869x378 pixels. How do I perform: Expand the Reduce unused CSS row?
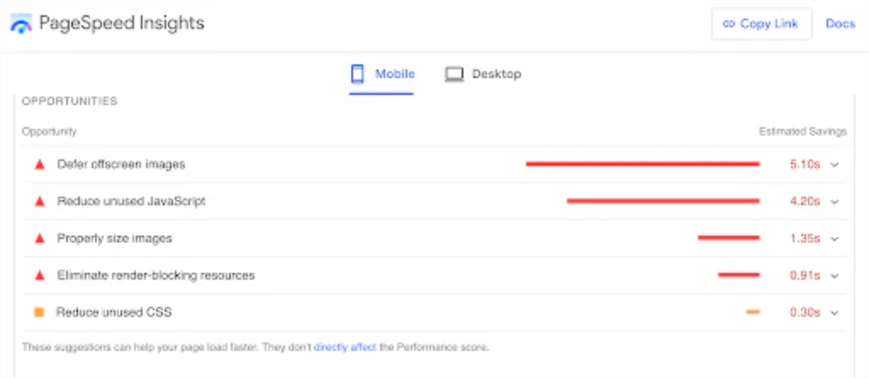[834, 311]
